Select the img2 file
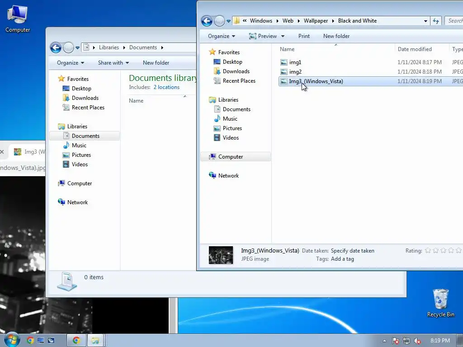 pyautogui.click(x=295, y=72)
